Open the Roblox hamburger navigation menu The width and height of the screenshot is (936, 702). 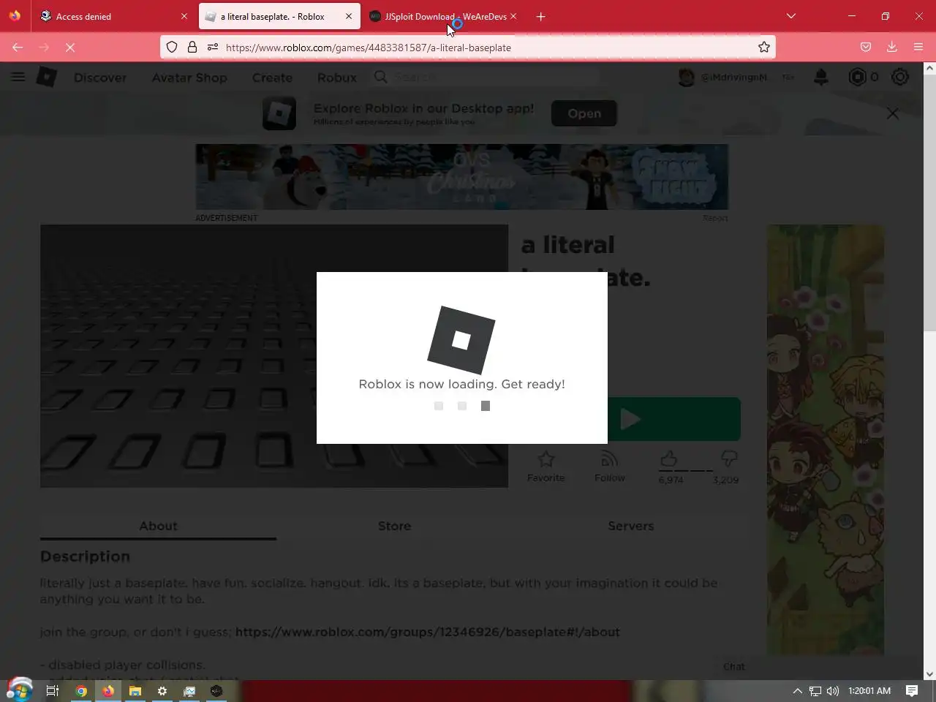tap(18, 77)
